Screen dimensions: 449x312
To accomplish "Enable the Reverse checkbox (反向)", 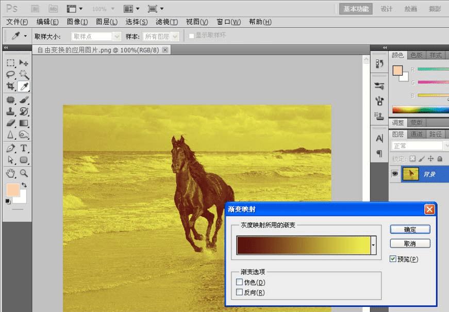I will [239, 292].
